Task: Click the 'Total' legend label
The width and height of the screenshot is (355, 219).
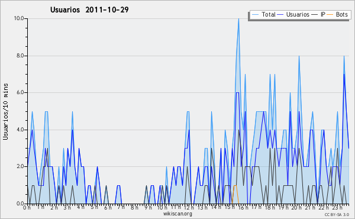Action: (269, 14)
